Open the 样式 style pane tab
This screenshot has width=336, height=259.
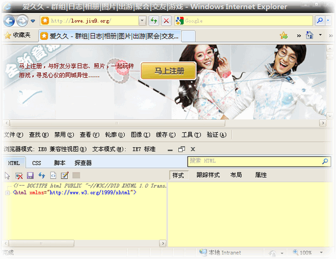[x=178, y=175]
